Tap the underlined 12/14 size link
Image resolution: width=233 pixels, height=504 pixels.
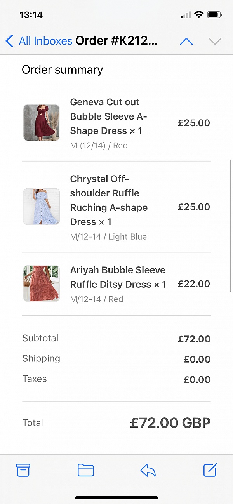click(93, 146)
